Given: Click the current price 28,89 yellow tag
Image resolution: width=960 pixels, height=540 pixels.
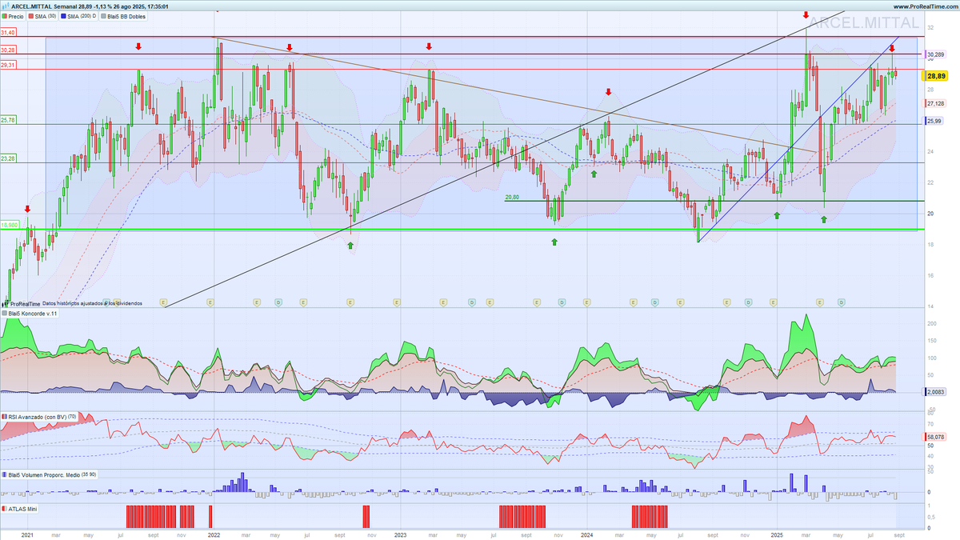Looking at the screenshot, I should [936, 75].
